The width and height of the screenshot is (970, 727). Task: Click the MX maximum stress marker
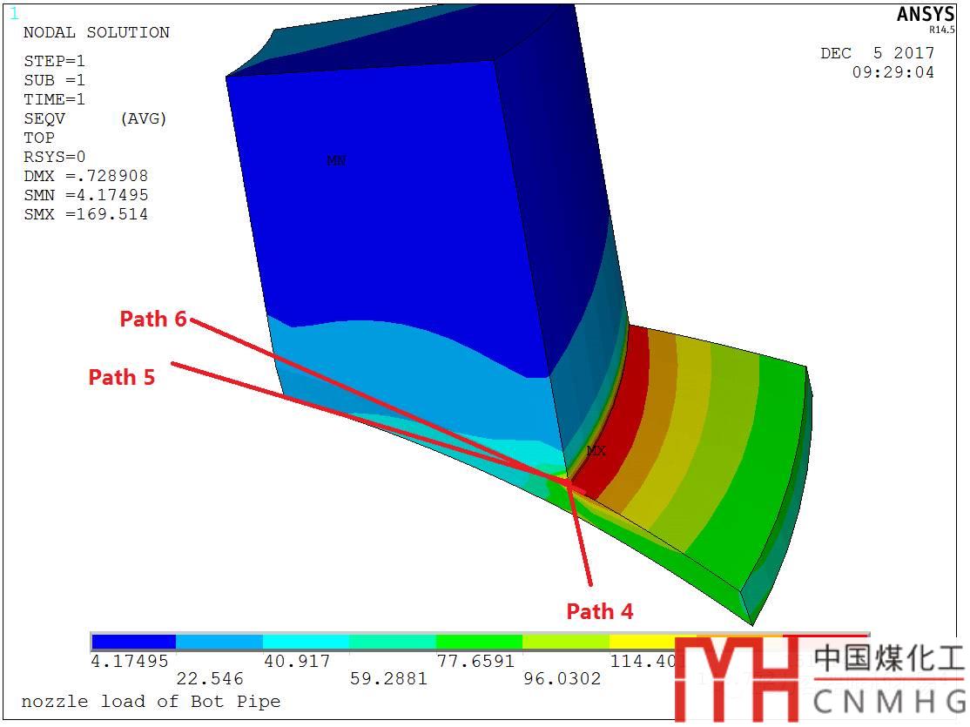click(x=596, y=451)
